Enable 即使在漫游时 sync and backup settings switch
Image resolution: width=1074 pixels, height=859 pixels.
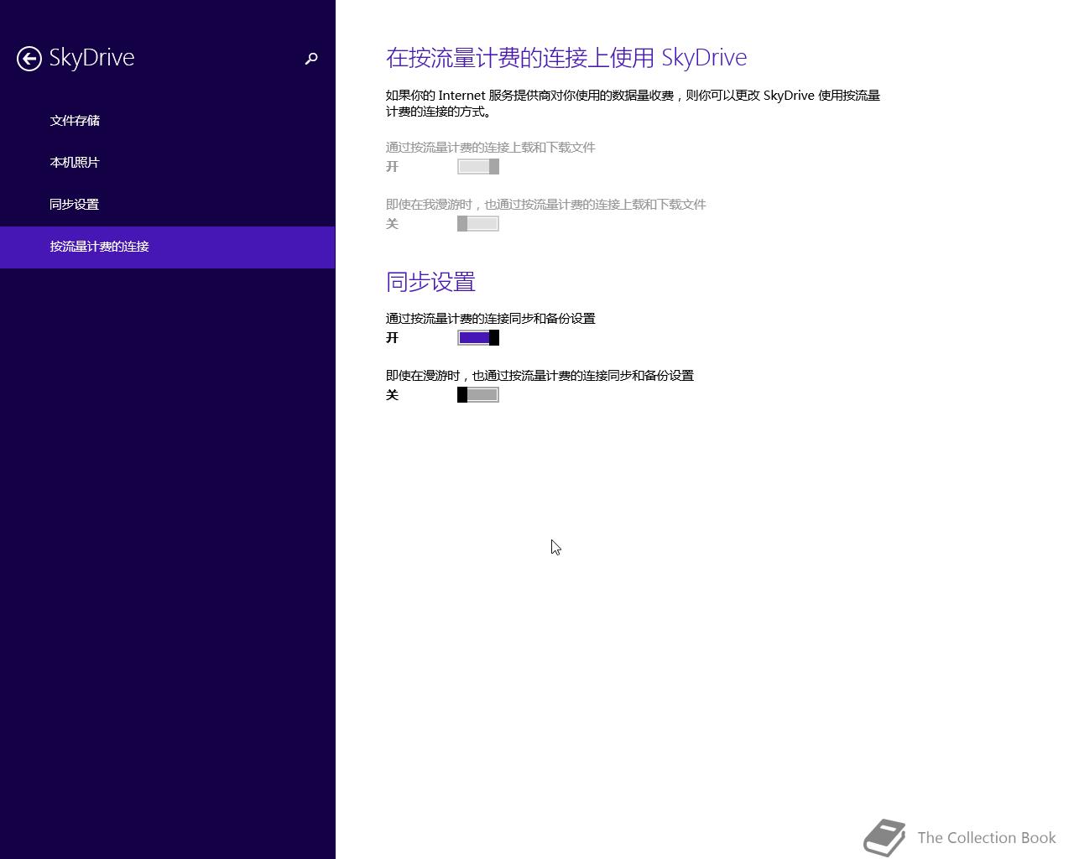[478, 395]
